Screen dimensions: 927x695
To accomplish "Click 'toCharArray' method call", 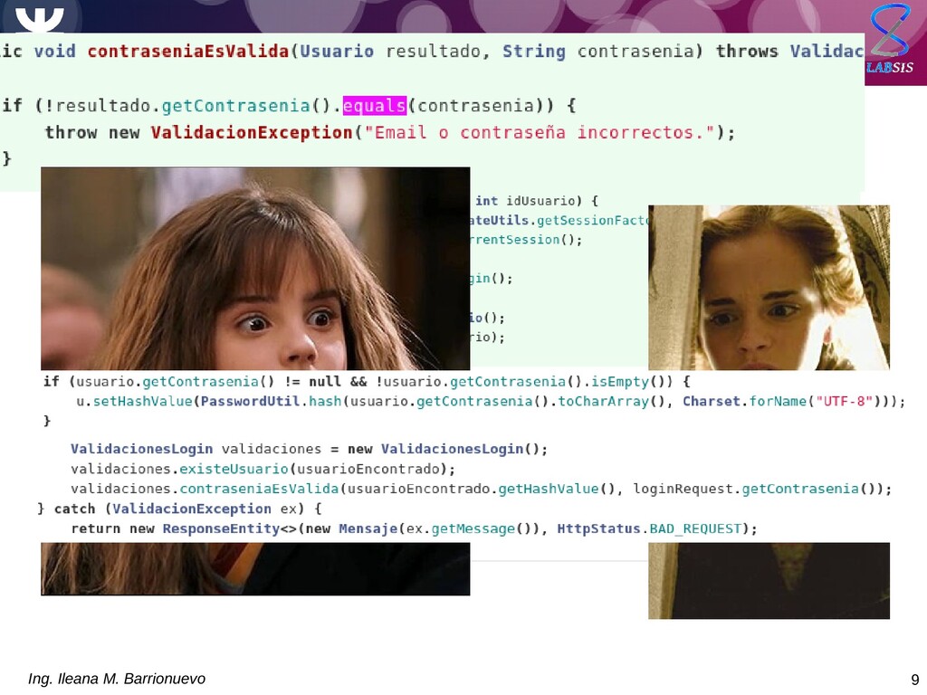I will [x=604, y=401].
